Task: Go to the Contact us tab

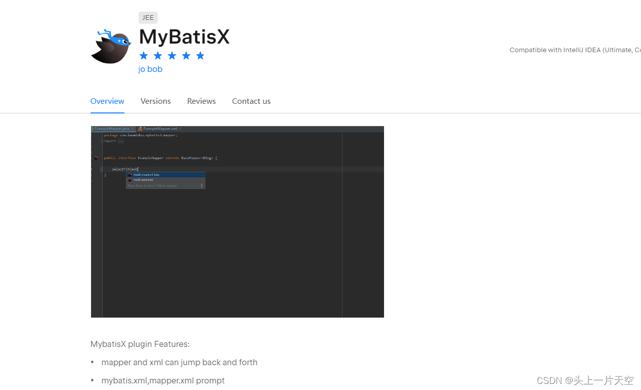Action: (x=251, y=101)
